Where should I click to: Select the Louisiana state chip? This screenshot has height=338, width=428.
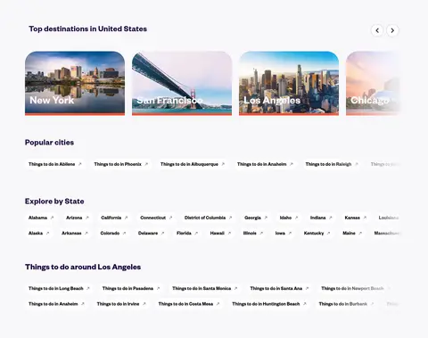[x=388, y=218]
